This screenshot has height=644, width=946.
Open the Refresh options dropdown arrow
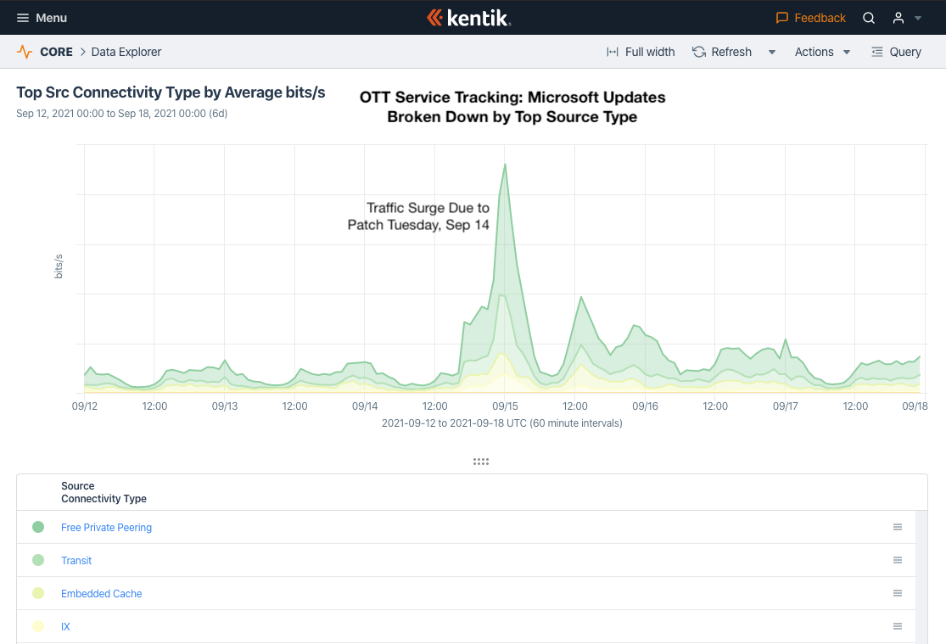771,52
